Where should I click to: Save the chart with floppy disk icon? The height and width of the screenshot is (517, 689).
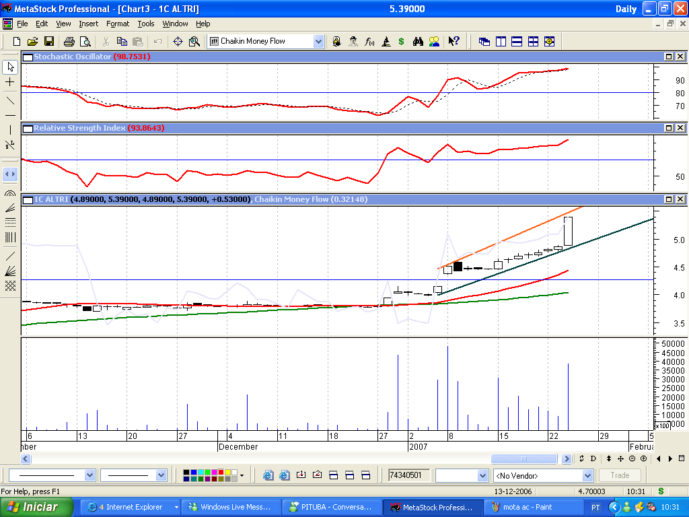click(48, 41)
